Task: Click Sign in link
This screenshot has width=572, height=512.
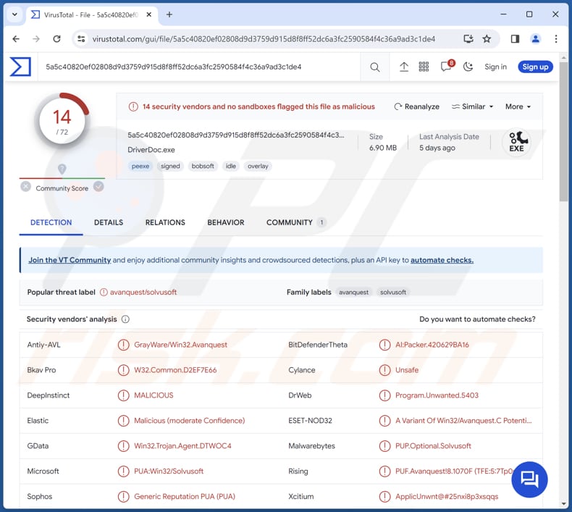Action: pos(495,67)
